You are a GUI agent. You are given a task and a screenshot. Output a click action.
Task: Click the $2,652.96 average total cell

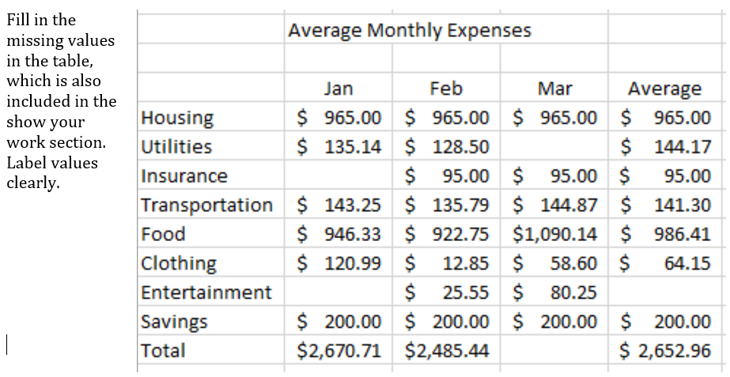664,351
